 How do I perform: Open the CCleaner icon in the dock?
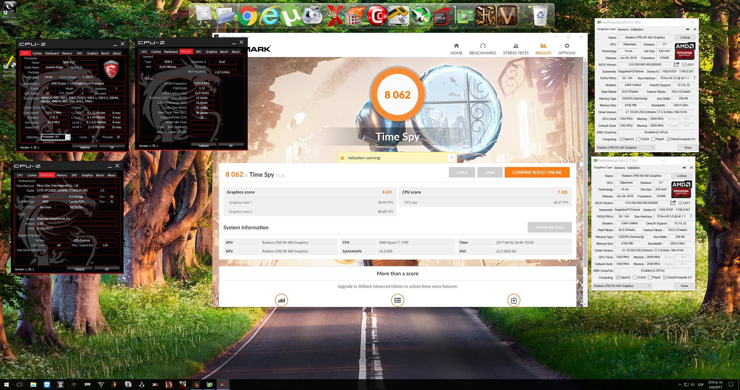tap(376, 16)
